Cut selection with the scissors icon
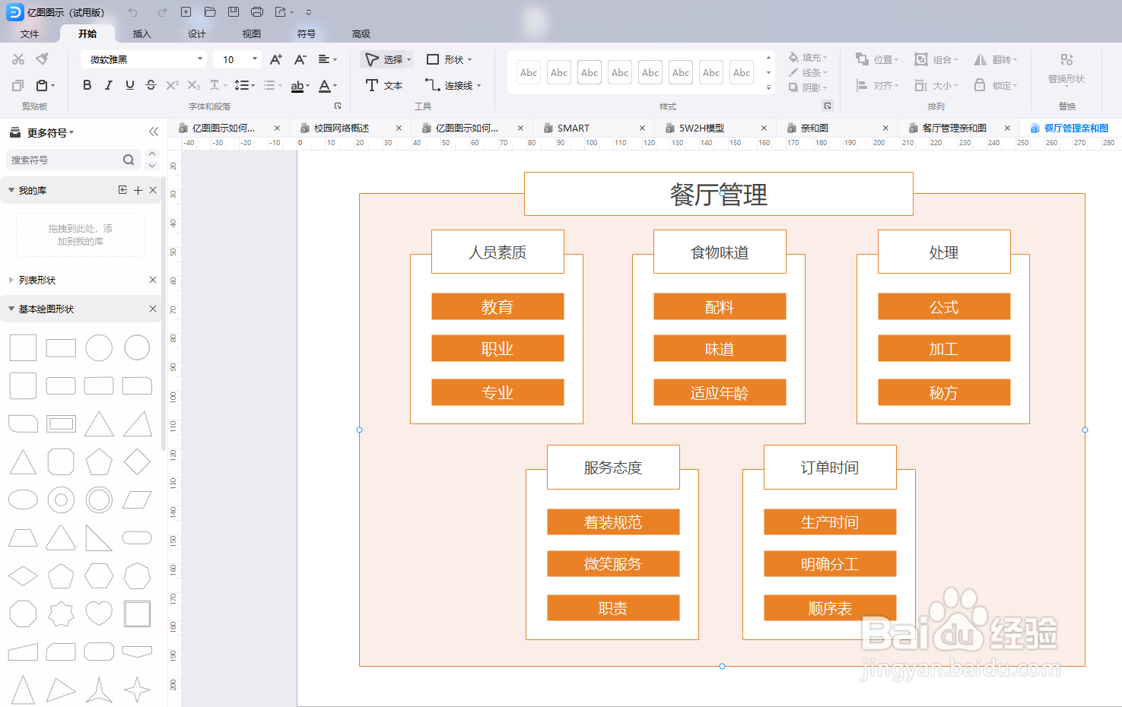The height and width of the screenshot is (707, 1122). pyautogui.click(x=18, y=59)
